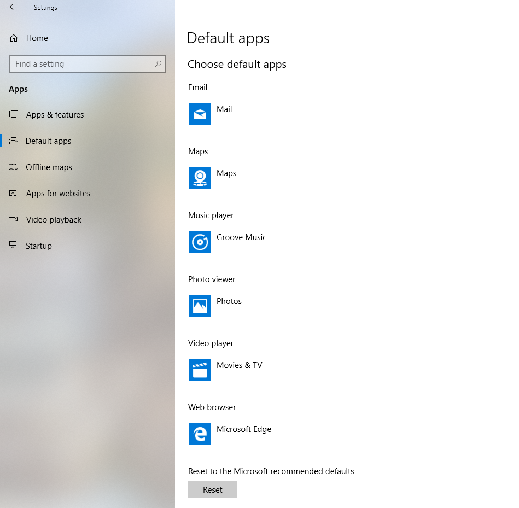This screenshot has width=519, height=508.
Task: Open Startup settings page
Action: (88, 246)
